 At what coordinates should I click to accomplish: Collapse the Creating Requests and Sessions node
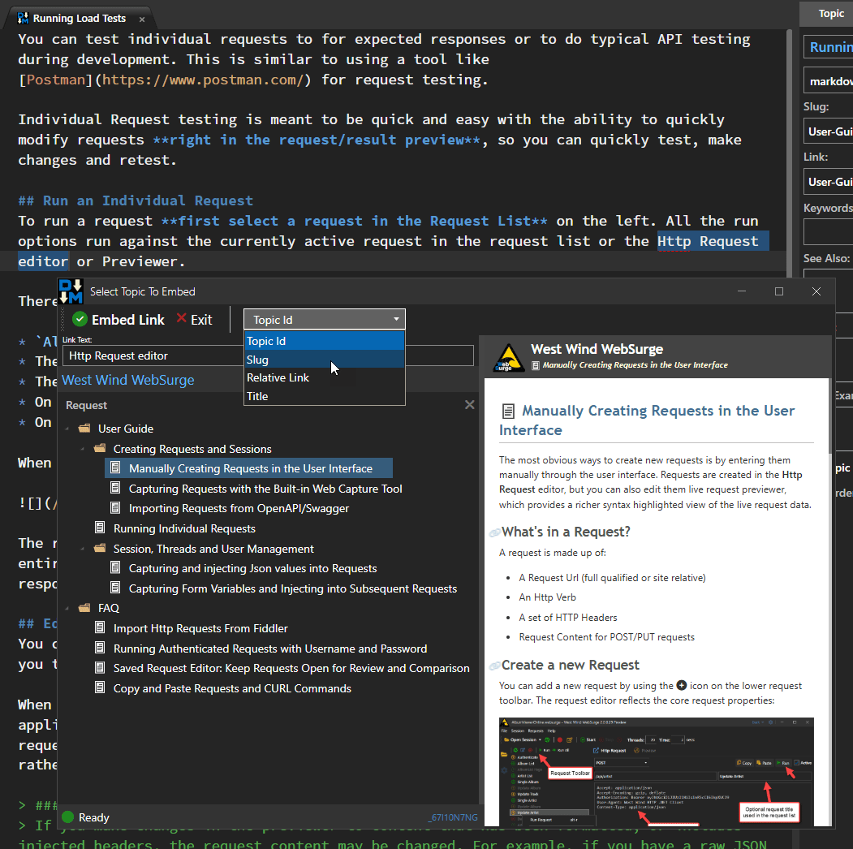[83, 449]
